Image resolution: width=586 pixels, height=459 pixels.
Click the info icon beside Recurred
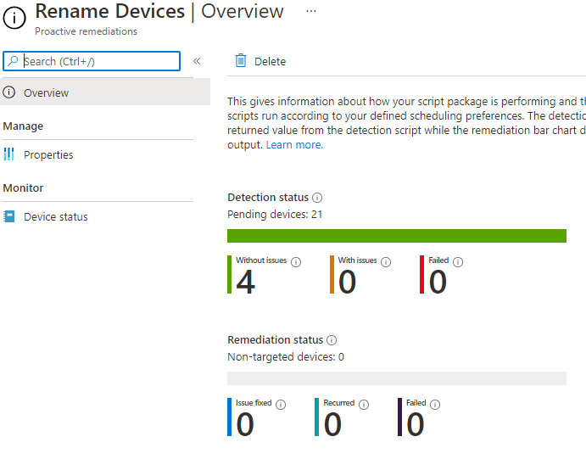(x=363, y=405)
